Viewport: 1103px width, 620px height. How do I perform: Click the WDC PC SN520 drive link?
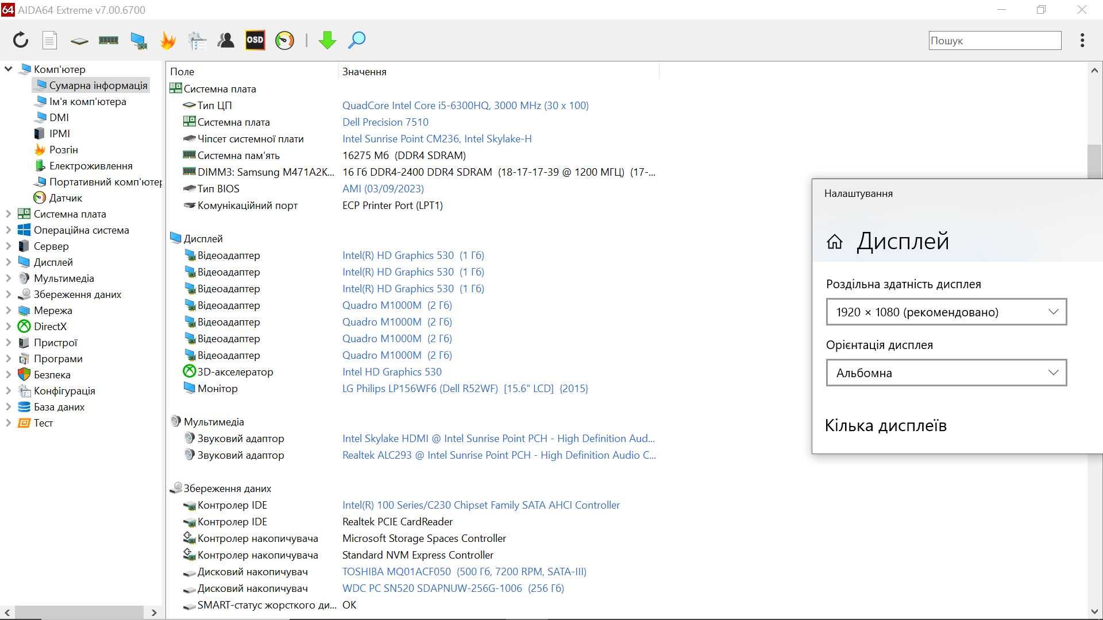pyautogui.click(x=453, y=588)
